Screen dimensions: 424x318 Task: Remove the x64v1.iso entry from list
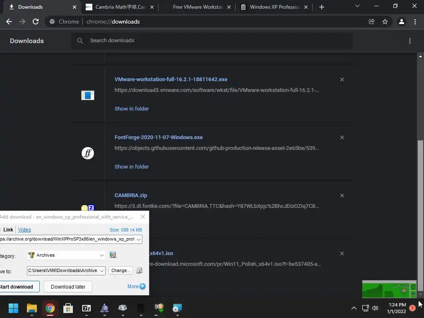tap(342, 253)
